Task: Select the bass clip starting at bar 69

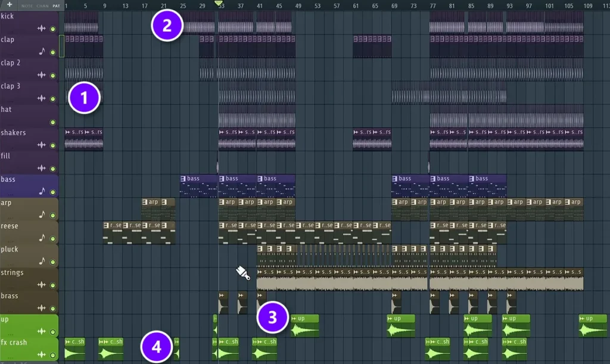Action: pyautogui.click(x=410, y=186)
